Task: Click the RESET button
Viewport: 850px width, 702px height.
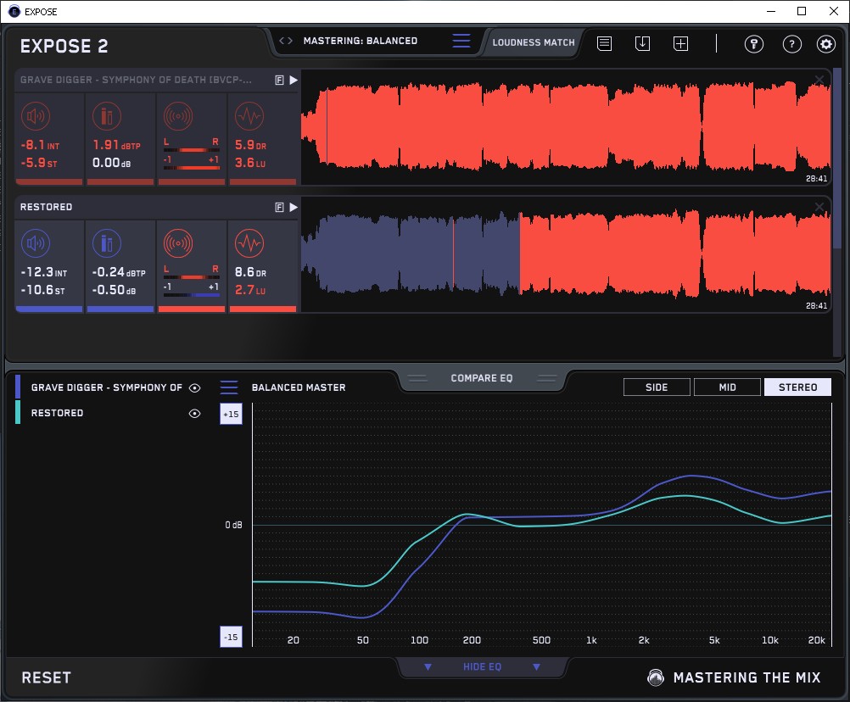Action: tap(46, 677)
